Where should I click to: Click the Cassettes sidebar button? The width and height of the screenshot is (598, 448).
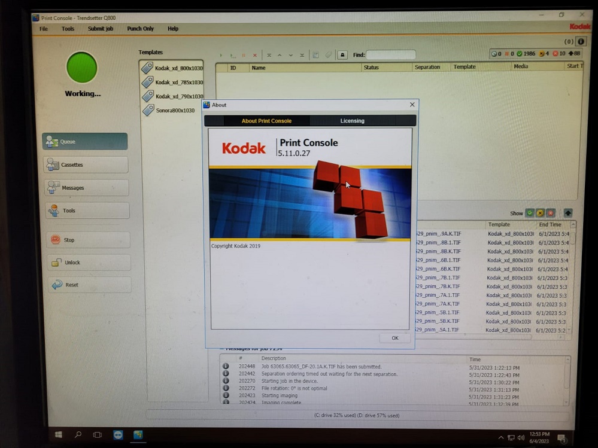coord(86,165)
